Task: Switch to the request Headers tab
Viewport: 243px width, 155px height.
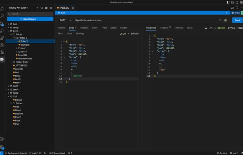Action: click(x=84, y=28)
